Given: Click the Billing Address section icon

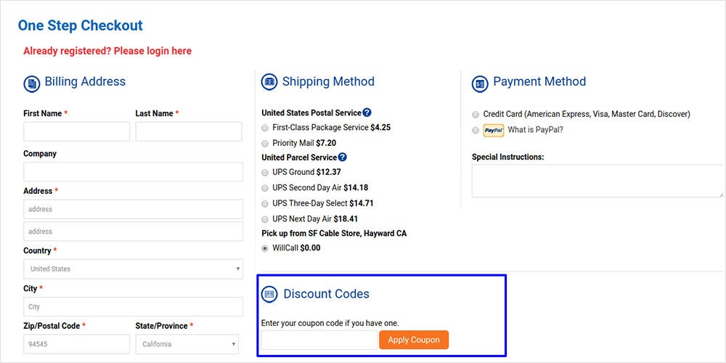Looking at the screenshot, I should (32, 83).
